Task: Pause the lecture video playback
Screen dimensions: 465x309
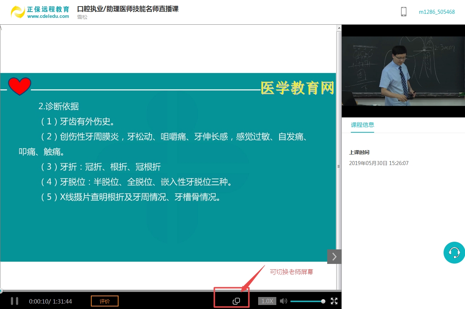Action: [x=15, y=301]
